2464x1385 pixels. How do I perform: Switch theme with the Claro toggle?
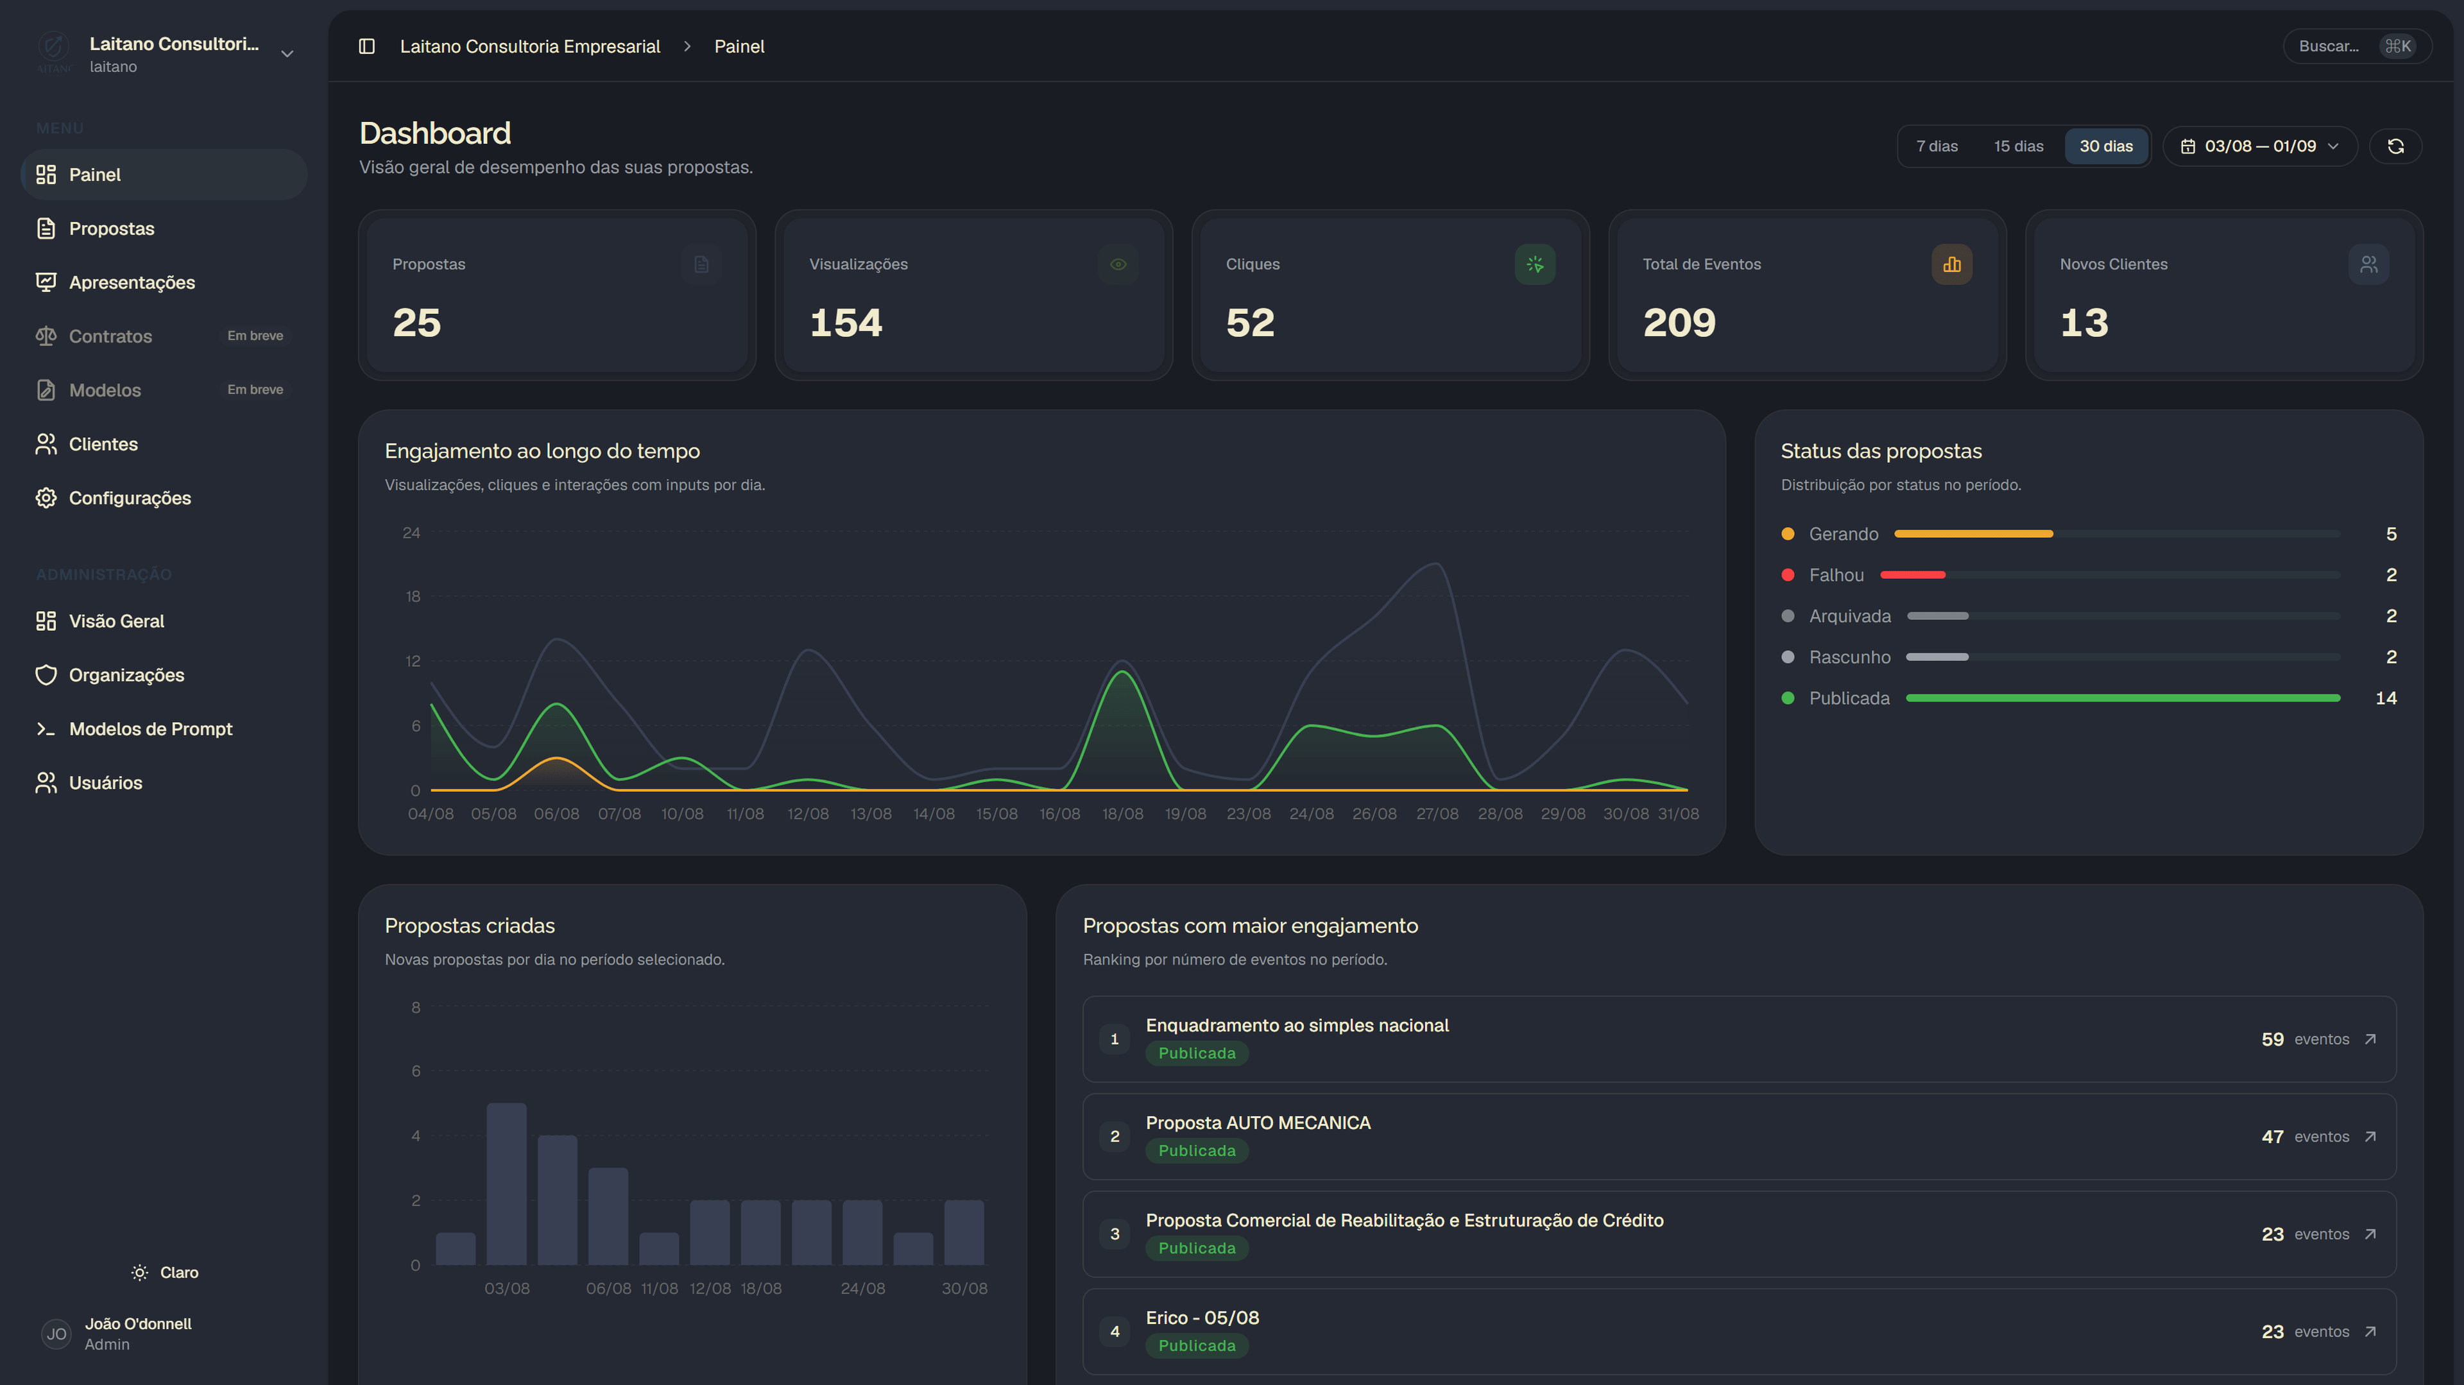(x=164, y=1272)
